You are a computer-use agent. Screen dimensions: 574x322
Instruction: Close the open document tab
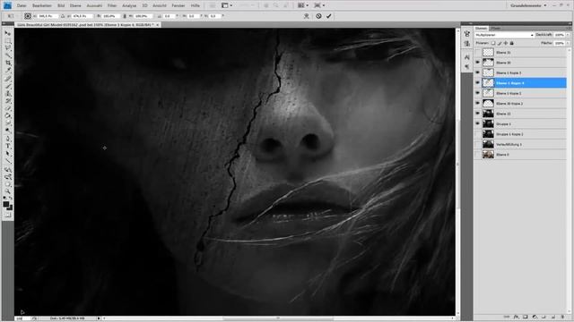click(x=158, y=25)
